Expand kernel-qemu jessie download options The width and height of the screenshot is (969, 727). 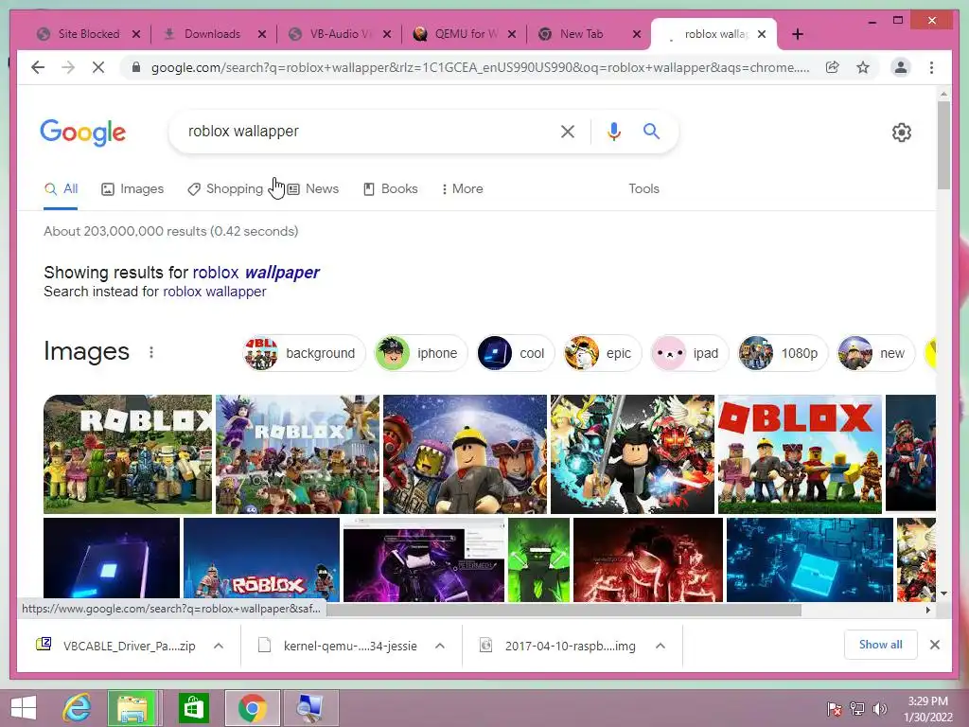[x=439, y=646]
